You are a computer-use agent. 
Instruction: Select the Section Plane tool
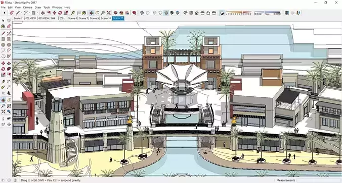click(x=9, y=125)
